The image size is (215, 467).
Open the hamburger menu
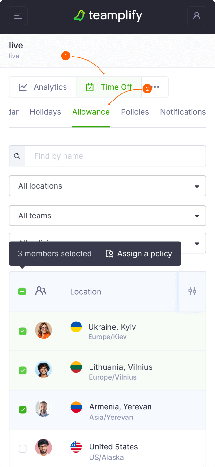click(18, 16)
